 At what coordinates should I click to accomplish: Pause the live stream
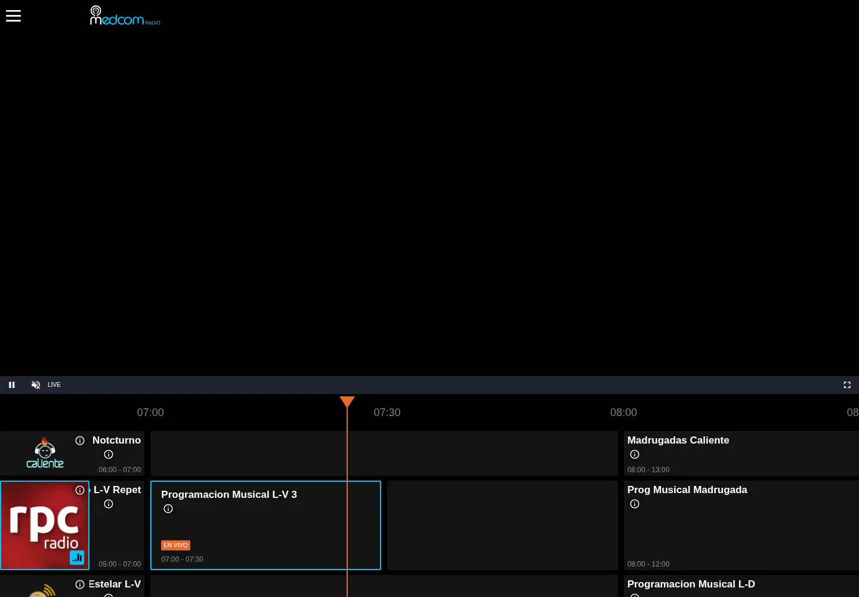point(11,385)
